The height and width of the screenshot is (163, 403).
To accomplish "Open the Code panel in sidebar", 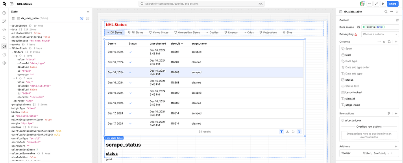I will coord(4,29).
